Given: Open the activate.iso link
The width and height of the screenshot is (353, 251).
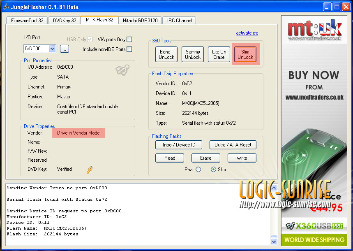Looking at the screenshot, I should coord(247,33).
